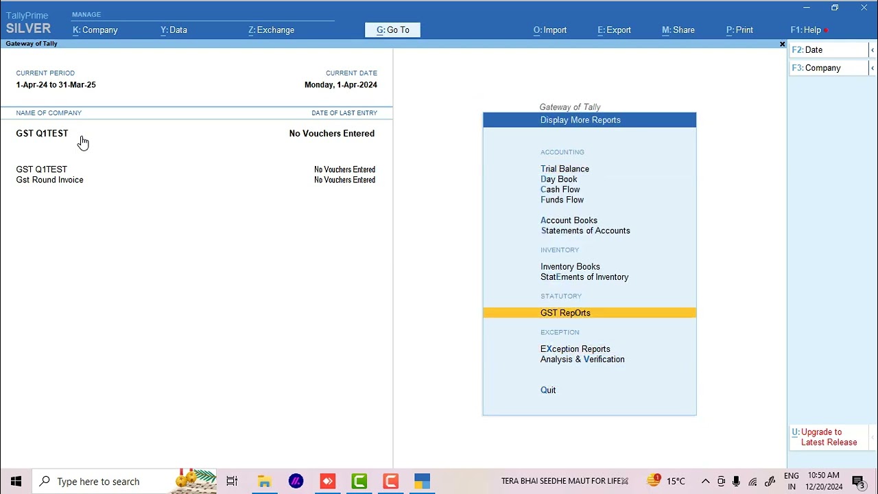
Task: Click Upgrade to Latest Release link
Action: point(829,437)
